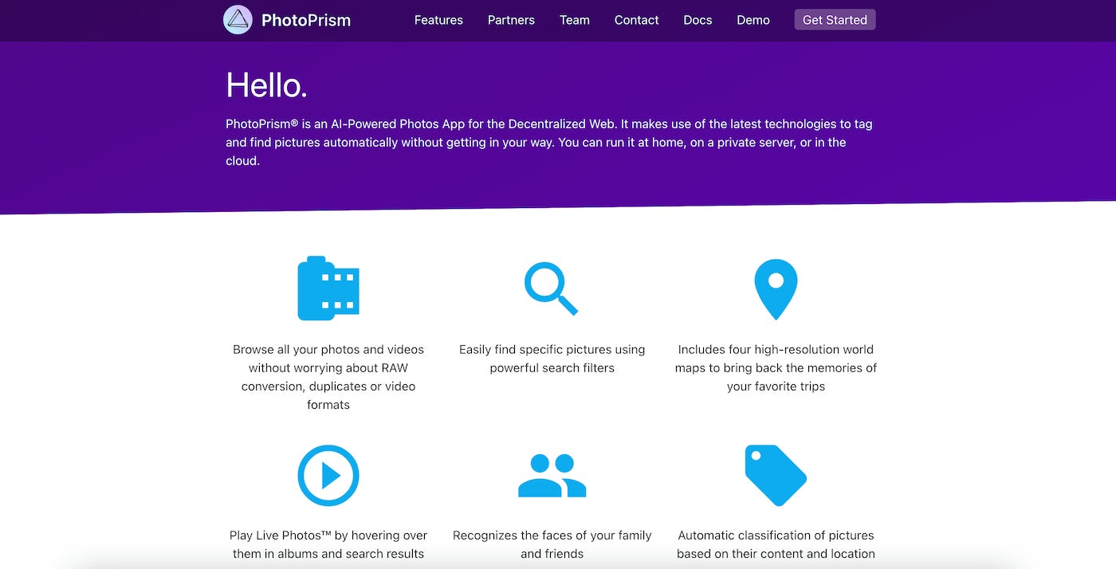Image resolution: width=1116 pixels, height=569 pixels.
Task: Click the text about recognizing family faces
Action: click(x=552, y=544)
